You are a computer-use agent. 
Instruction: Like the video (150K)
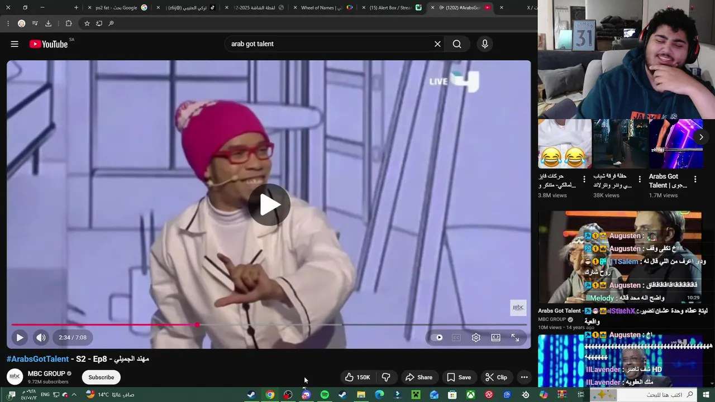pyautogui.click(x=357, y=377)
